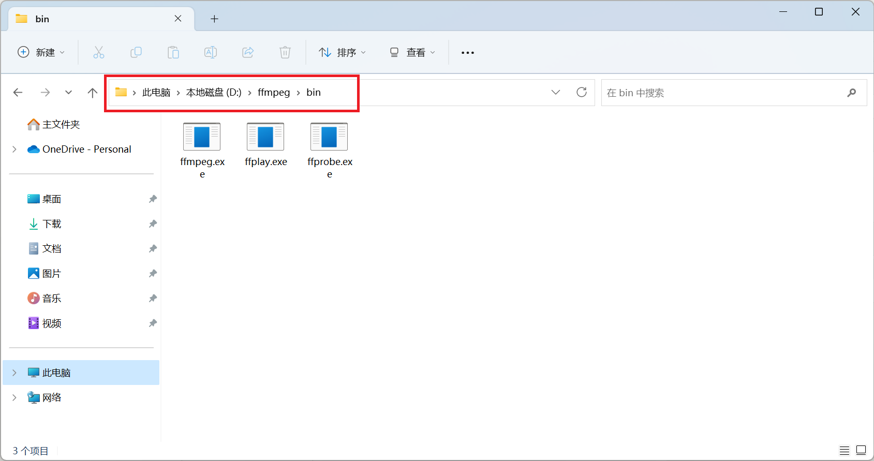This screenshot has height=461, width=874.
Task: Click the 3 个项目 status text
Action: [31, 451]
